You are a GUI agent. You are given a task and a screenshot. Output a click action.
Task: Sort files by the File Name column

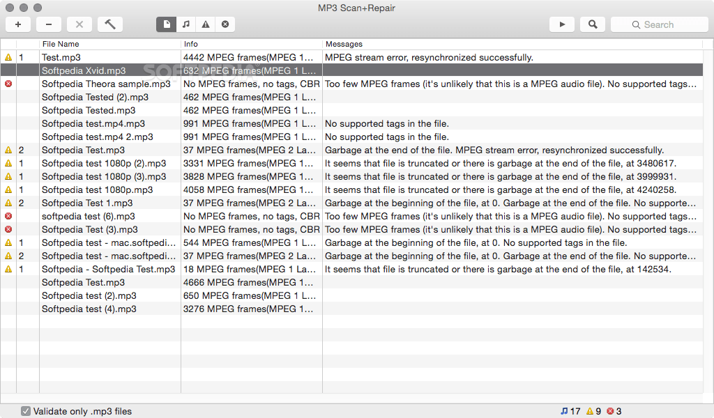click(63, 43)
